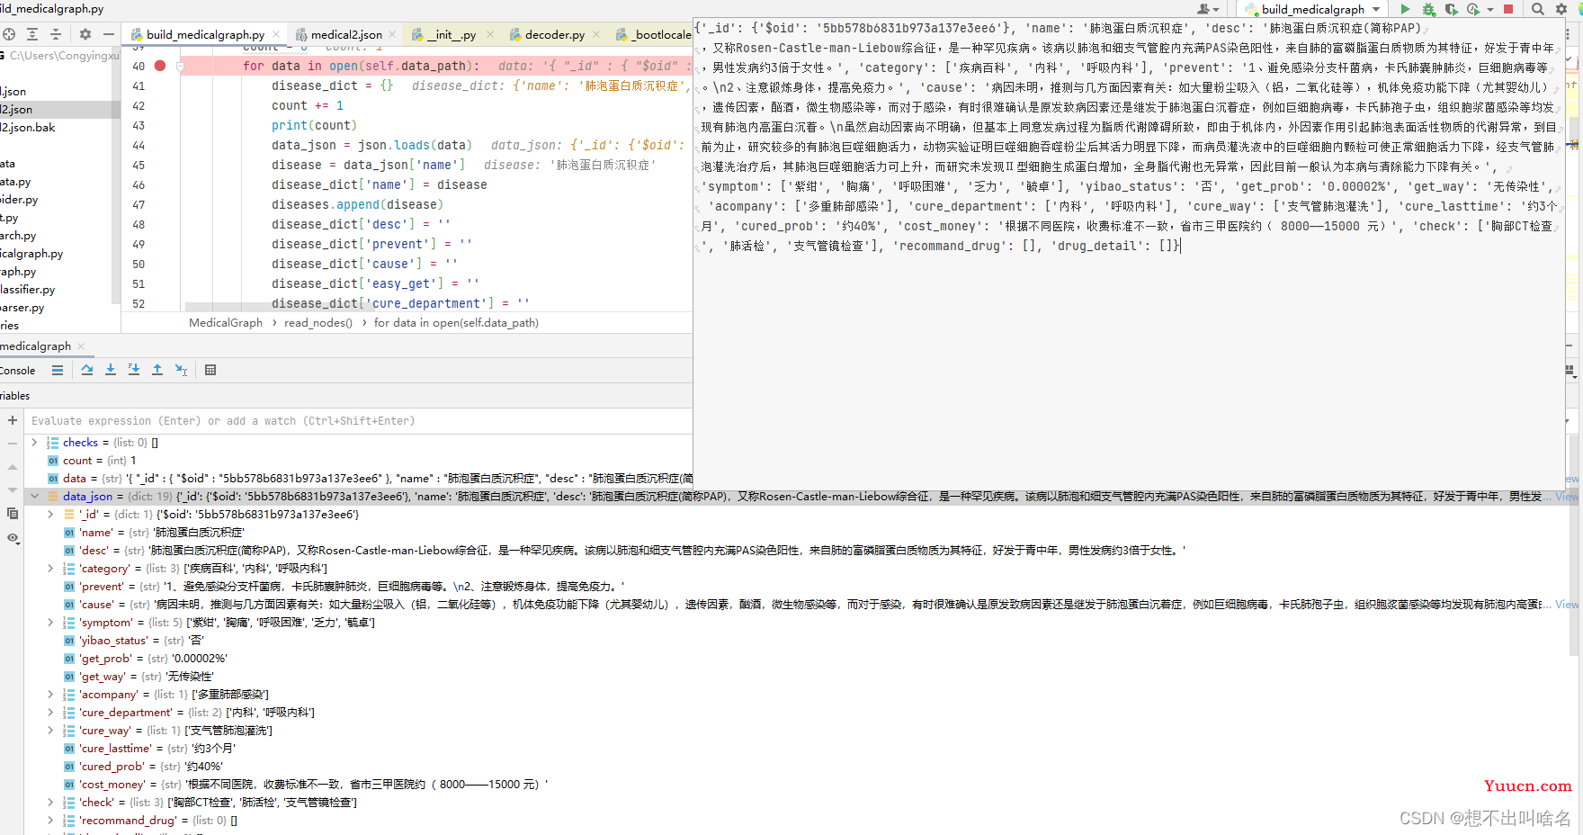Run with coverage via the shield icon
Viewport: 1583px width, 835px height.
1451,9
